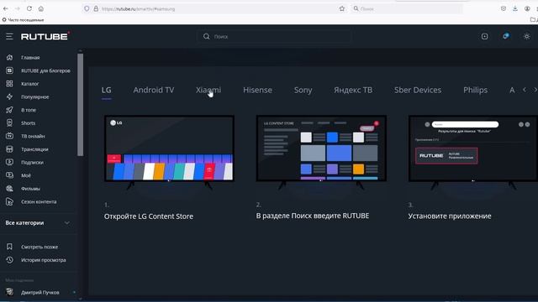Open the Фильмы link
Screen dimensions: 538x302
[30, 188]
